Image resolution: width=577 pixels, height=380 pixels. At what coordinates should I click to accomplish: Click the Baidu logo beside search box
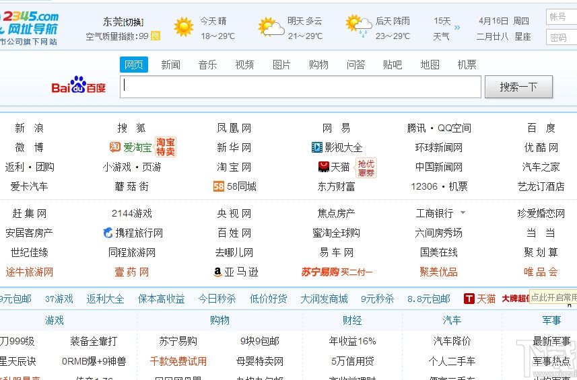click(78, 85)
